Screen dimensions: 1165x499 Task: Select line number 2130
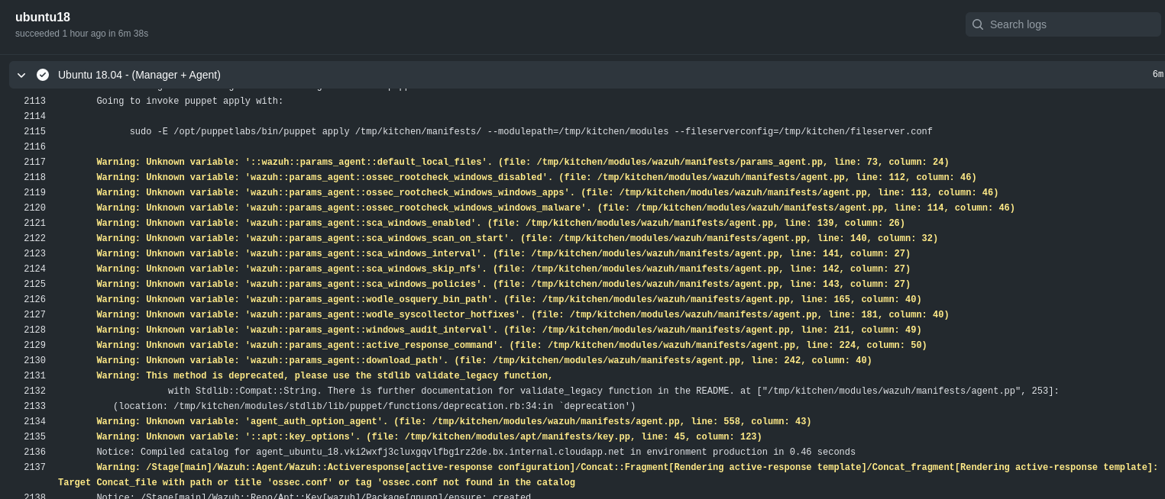coord(34,361)
